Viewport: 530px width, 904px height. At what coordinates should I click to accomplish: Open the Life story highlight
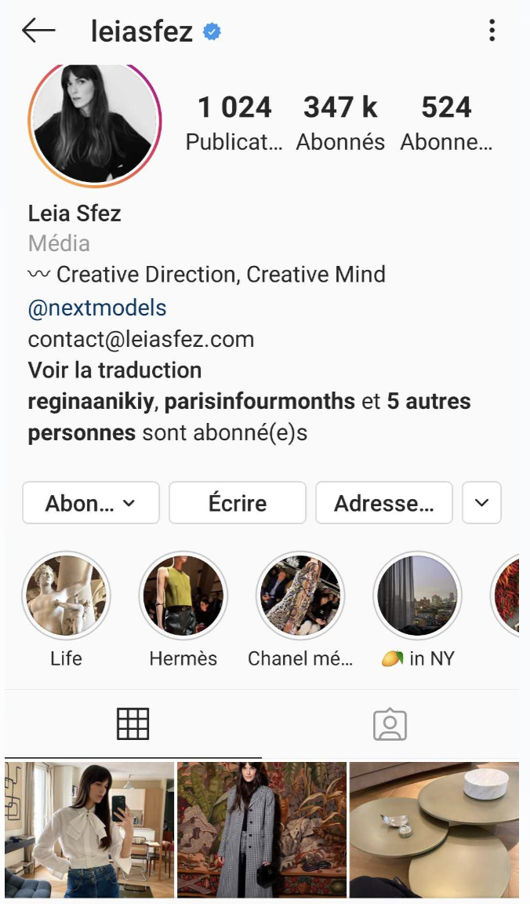66,596
